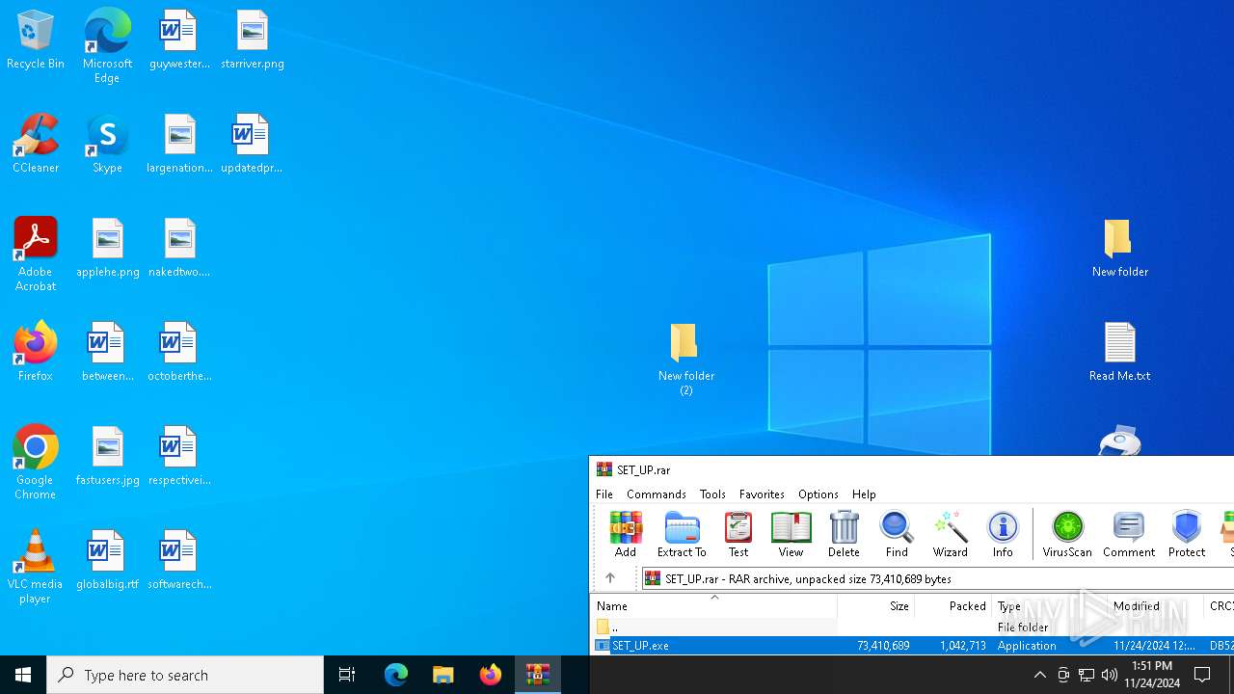Open Task View from the taskbar

click(347, 675)
